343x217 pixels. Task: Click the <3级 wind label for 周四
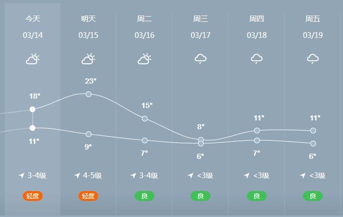point(261,175)
